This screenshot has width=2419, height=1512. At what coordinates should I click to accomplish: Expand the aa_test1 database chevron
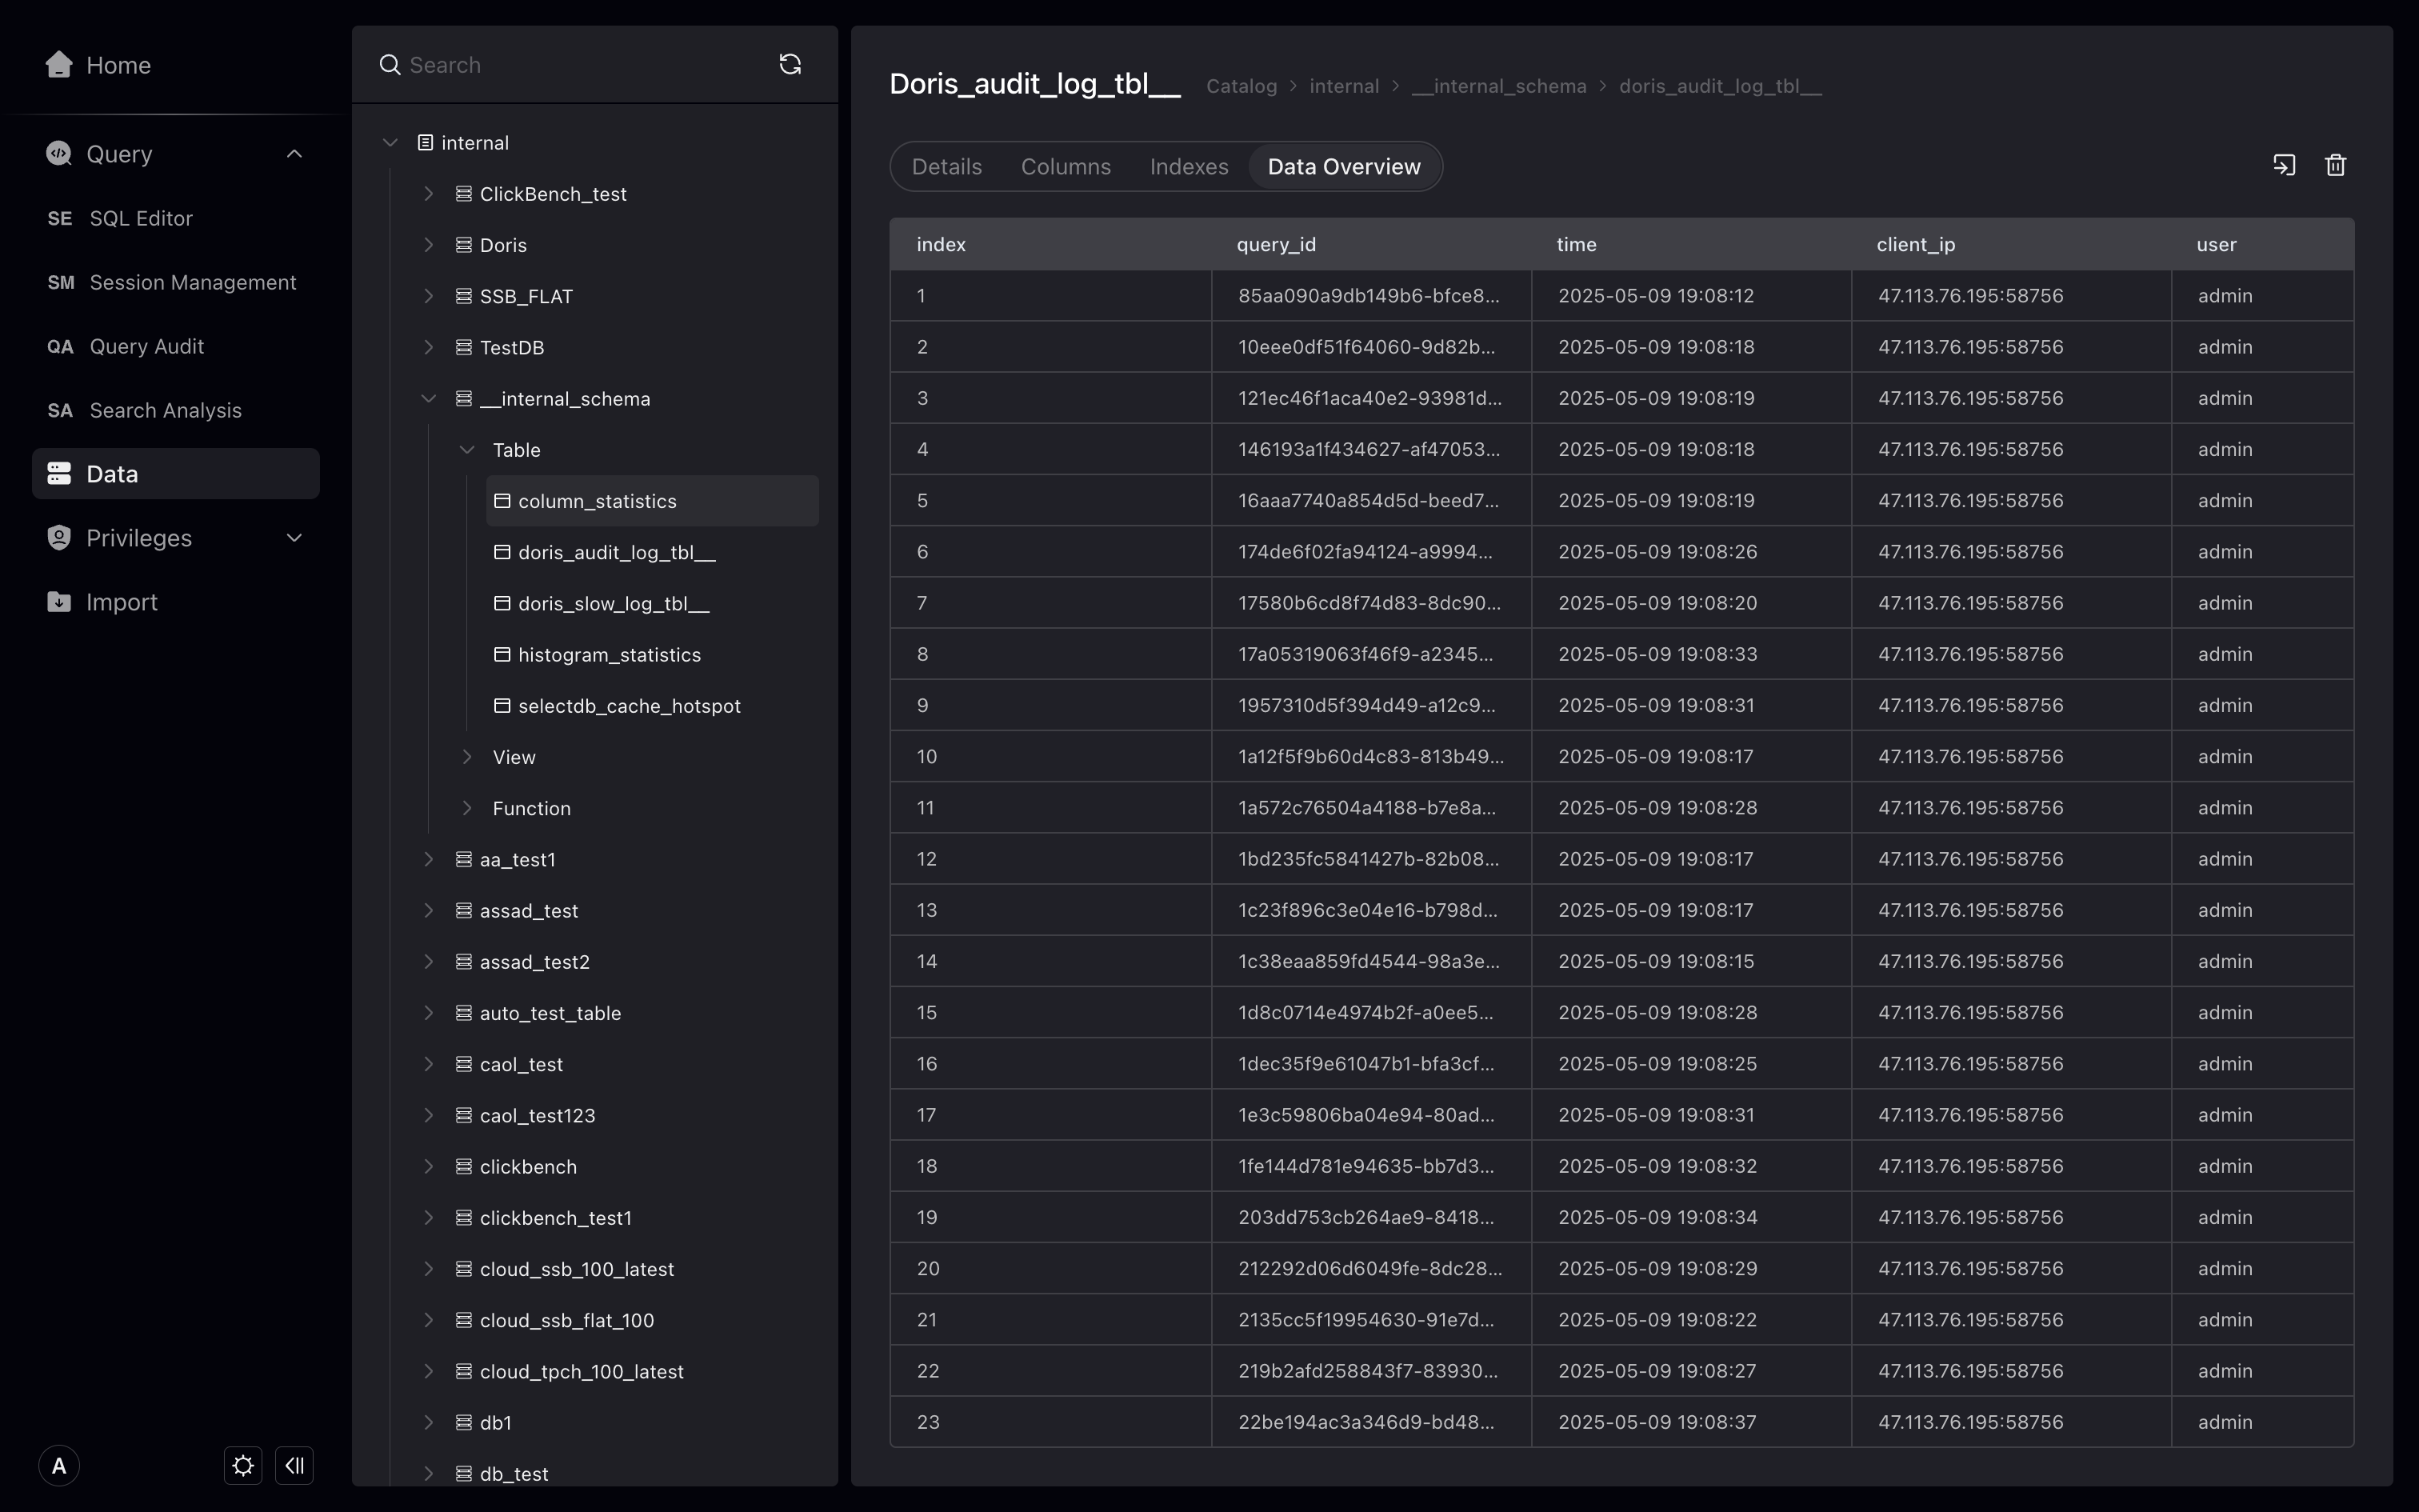[x=429, y=859]
